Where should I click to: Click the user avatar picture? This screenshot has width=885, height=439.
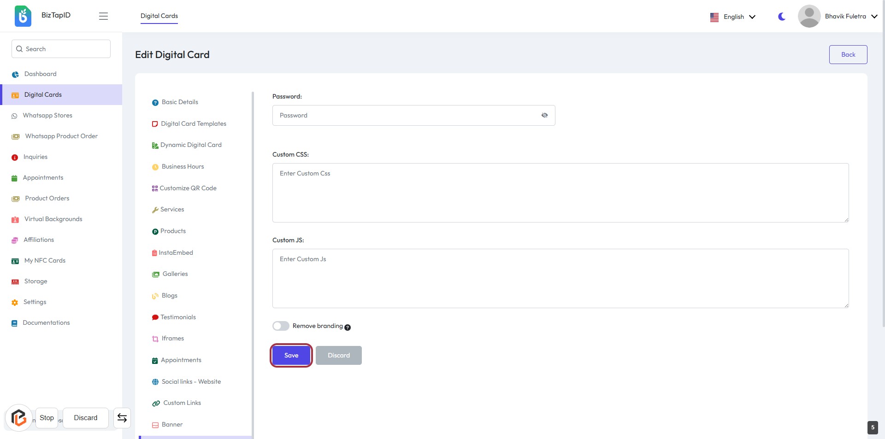pyautogui.click(x=808, y=17)
